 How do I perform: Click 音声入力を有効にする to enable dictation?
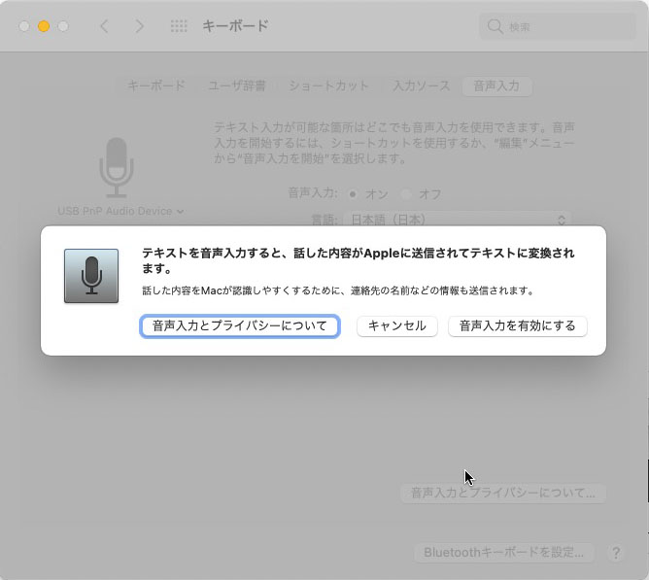click(518, 326)
